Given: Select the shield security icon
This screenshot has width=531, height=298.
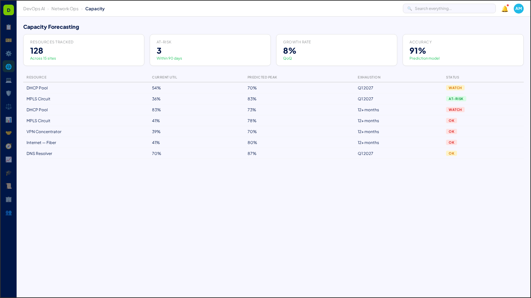Looking at the screenshot, I should point(9,93).
